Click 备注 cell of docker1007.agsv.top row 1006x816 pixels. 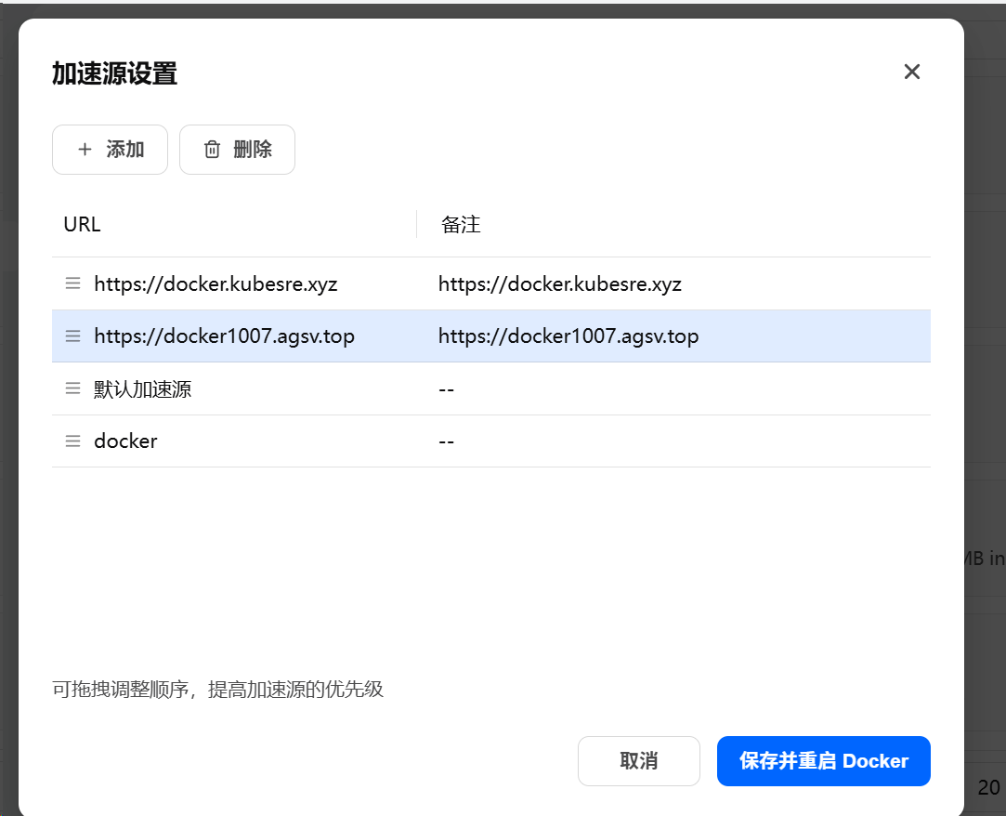(568, 336)
